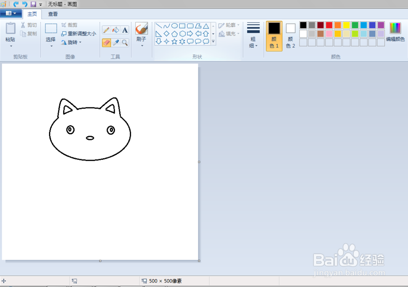Choose the Rounded rectangle shape
The width and height of the screenshot is (408, 287).
click(x=190, y=26)
